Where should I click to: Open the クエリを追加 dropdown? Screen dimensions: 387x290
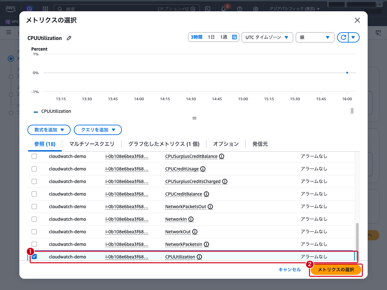[98, 130]
